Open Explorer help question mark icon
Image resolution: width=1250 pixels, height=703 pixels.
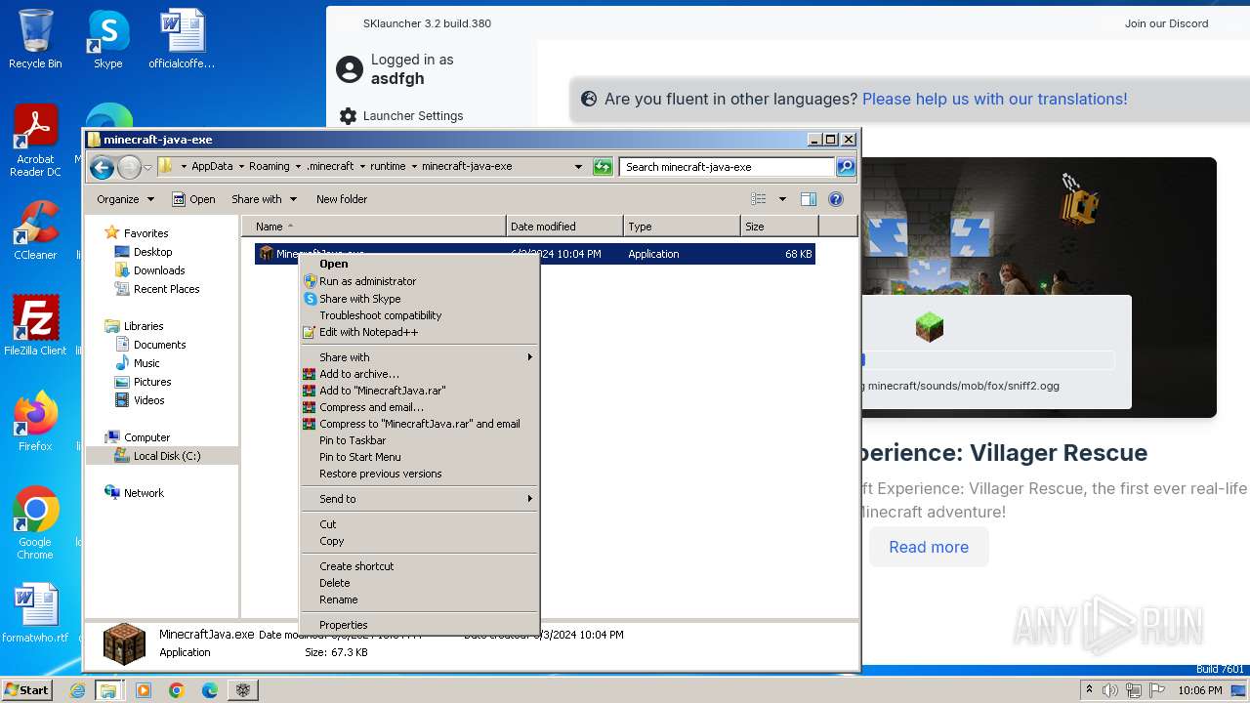point(836,199)
